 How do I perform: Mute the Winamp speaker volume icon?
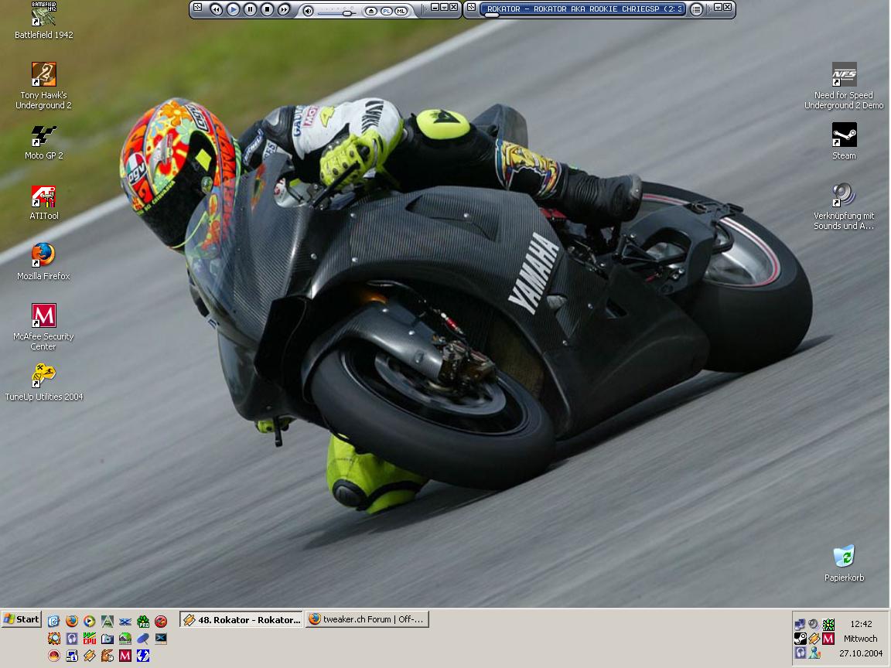click(x=308, y=10)
